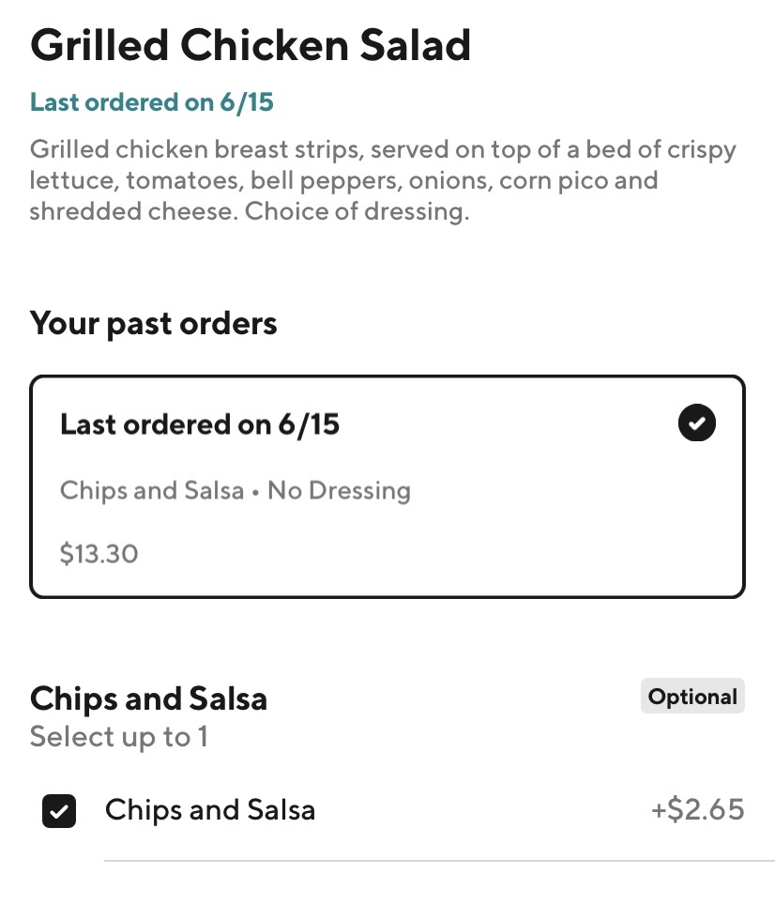The image size is (775, 905).
Task: Click the $13.30 past order price
Action: (x=99, y=554)
